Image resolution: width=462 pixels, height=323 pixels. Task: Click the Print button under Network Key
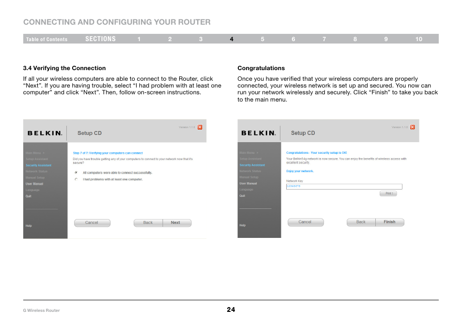pyautogui.click(x=388, y=193)
